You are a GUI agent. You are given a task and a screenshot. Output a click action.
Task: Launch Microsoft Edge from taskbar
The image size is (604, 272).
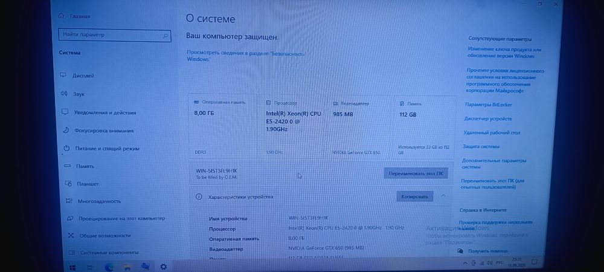tap(109, 267)
